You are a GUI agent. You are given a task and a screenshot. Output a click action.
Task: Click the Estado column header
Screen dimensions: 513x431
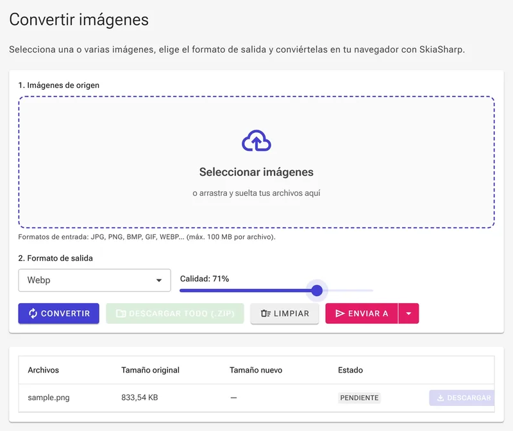(350, 370)
